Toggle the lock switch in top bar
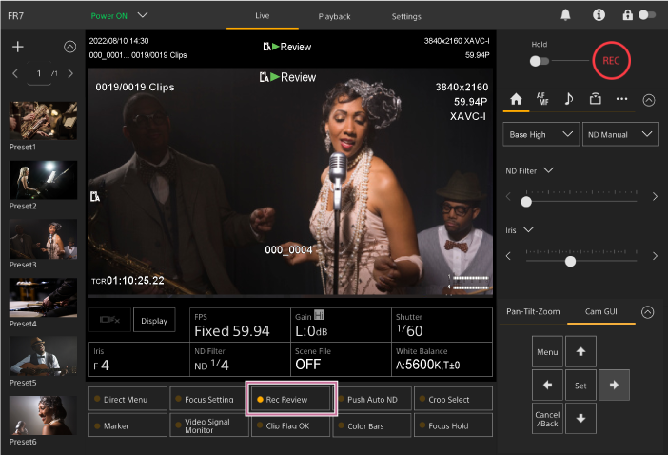The image size is (668, 455). tap(647, 15)
